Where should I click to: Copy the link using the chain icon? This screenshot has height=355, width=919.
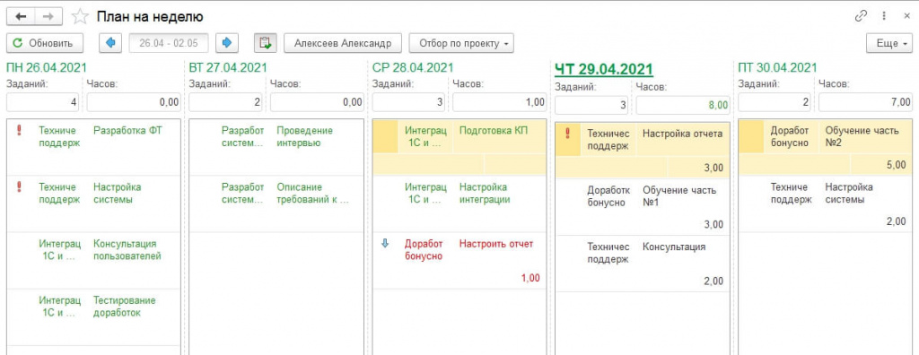861,16
